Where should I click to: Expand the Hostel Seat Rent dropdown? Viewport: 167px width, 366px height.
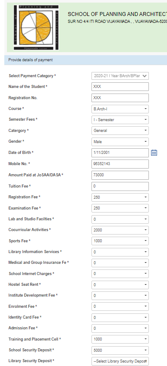coord(120,285)
